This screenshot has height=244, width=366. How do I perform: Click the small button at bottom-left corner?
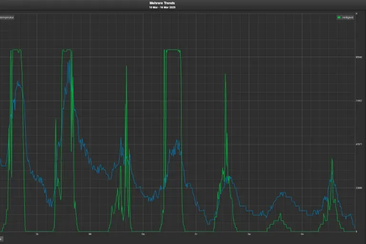pos(1,238)
